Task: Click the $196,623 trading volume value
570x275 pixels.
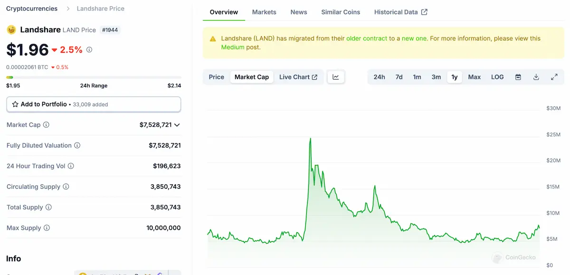Action: (167, 166)
